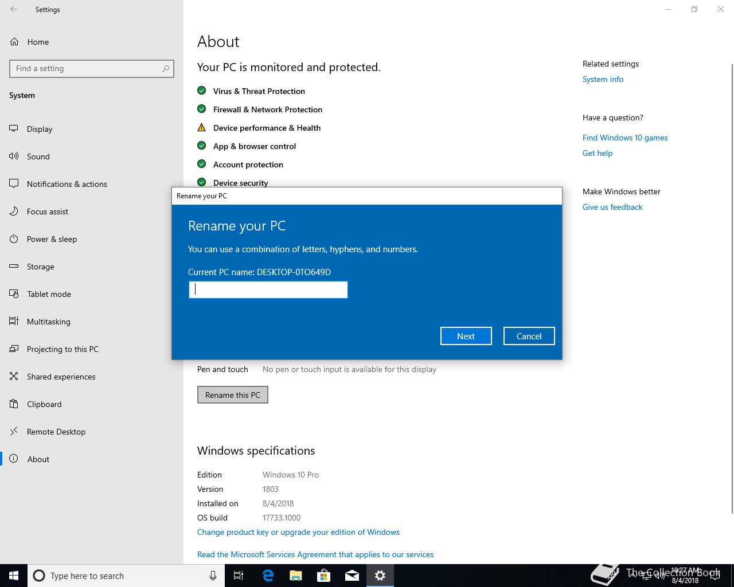Click Virus & Threat Protection green check icon
Viewport: 734px width, 587px height.
click(201, 91)
